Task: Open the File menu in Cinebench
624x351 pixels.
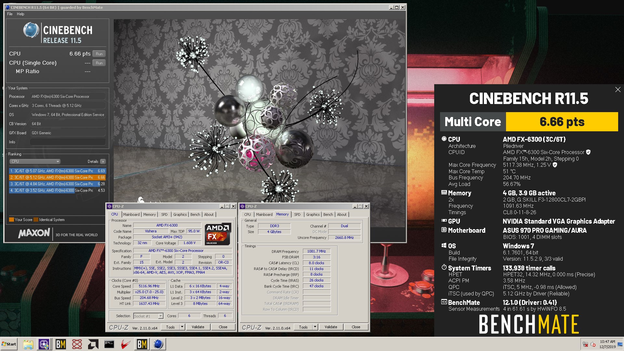Action: 10,14
